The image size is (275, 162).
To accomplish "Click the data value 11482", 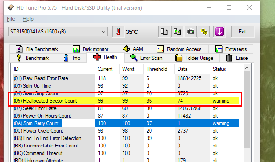I will 184,116.
